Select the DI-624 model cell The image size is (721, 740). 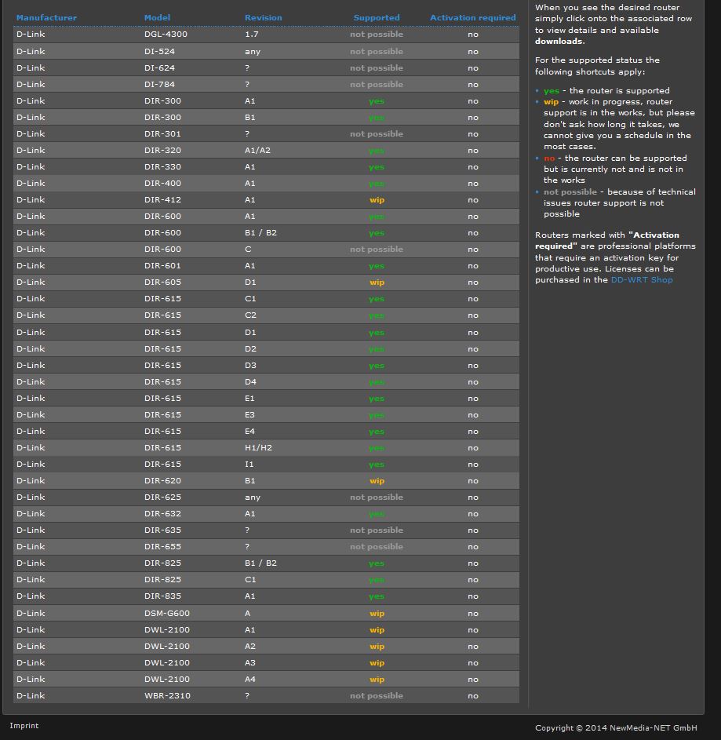159,68
